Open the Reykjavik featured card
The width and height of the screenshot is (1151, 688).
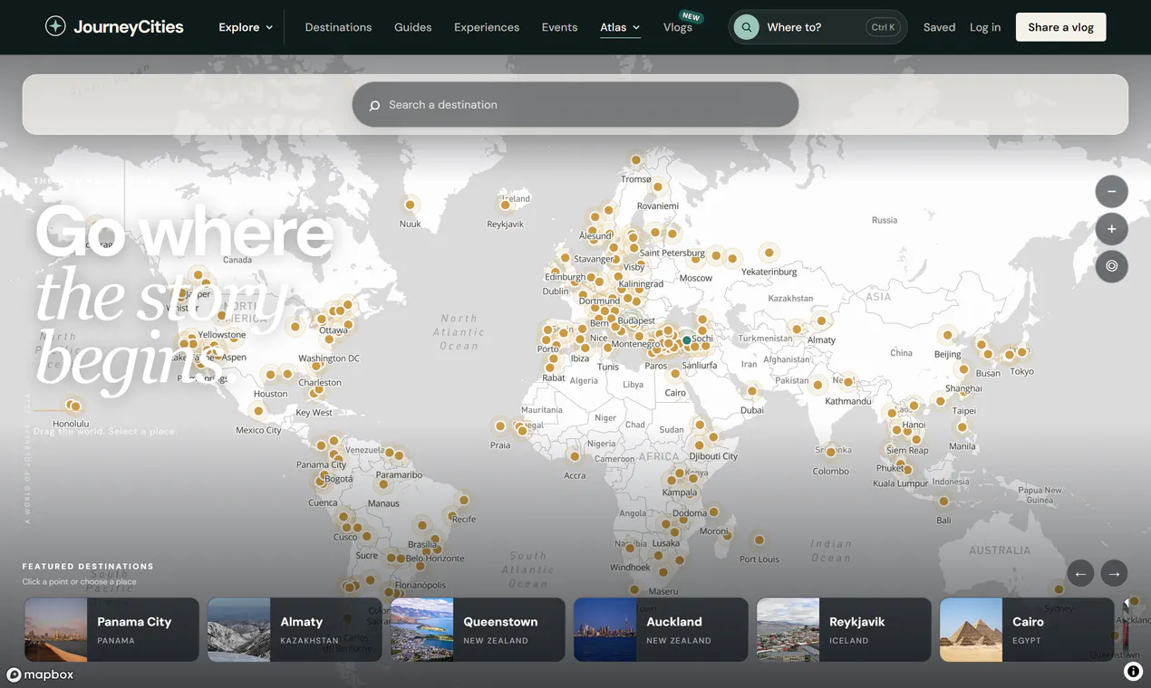click(844, 629)
